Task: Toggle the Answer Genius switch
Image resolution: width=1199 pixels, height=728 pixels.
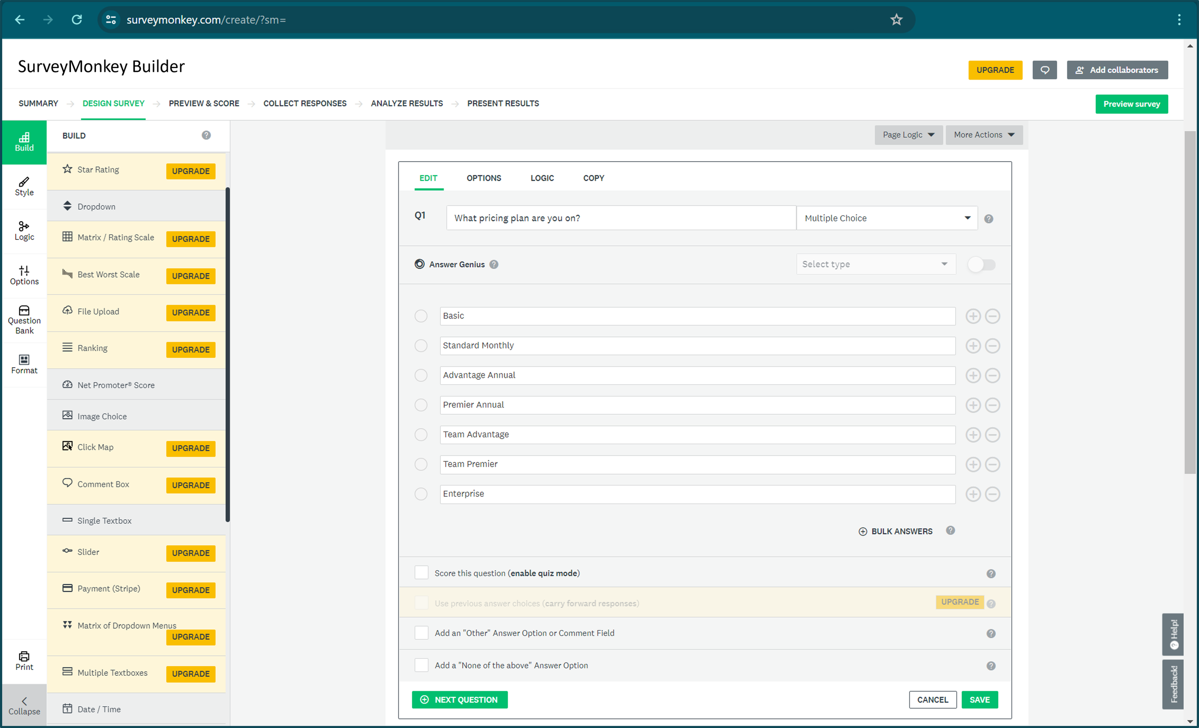Action: coord(981,265)
